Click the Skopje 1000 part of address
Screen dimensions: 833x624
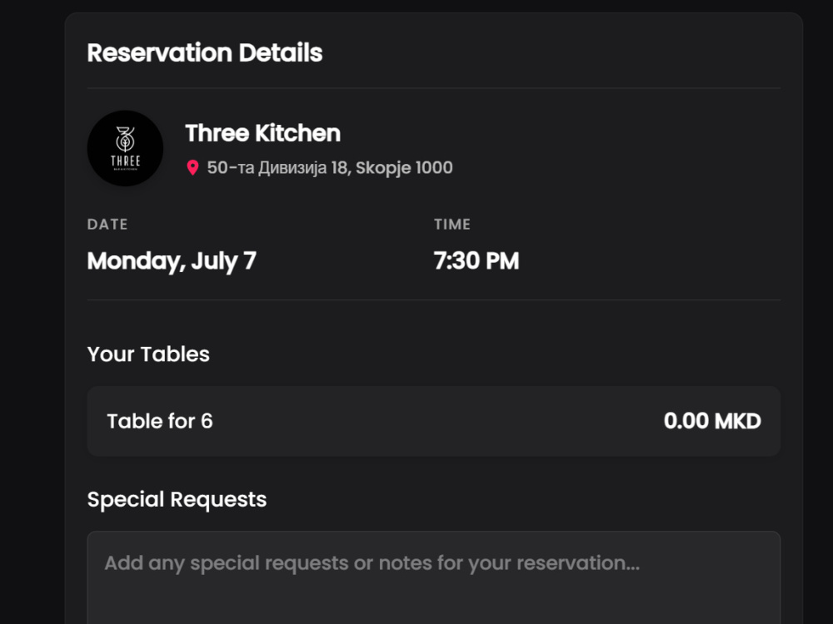click(x=404, y=168)
